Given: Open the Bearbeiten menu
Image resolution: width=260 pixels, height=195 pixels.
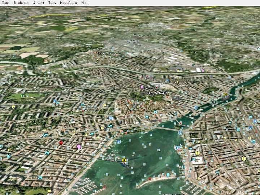Looking at the screenshot, I should pos(21,3).
